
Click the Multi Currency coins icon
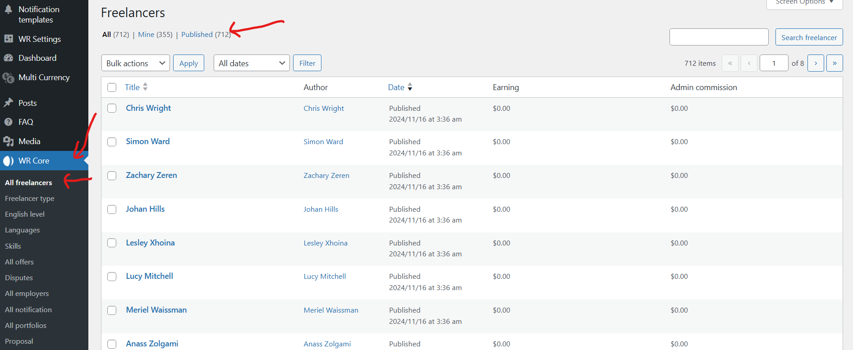point(8,77)
